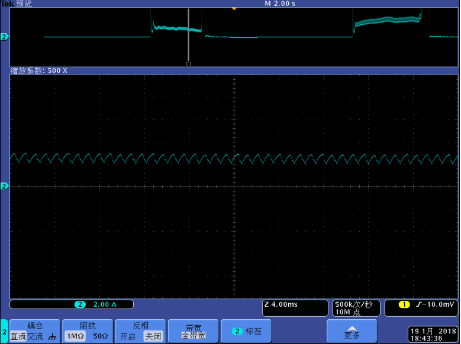
Task: Click channel 2 ground marker in zoom view
Action: [5, 186]
